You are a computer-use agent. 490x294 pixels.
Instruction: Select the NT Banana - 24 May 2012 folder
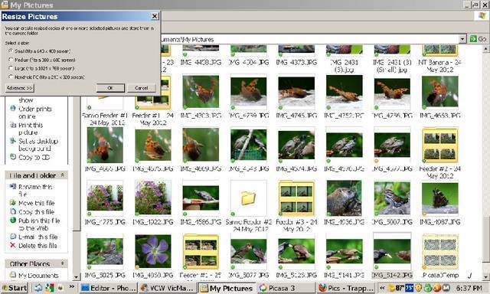click(x=440, y=51)
